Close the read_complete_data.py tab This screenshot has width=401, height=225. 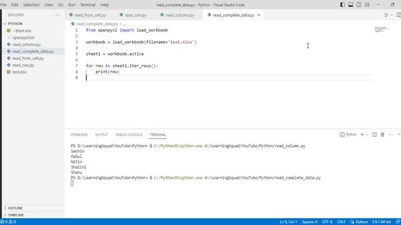point(259,15)
